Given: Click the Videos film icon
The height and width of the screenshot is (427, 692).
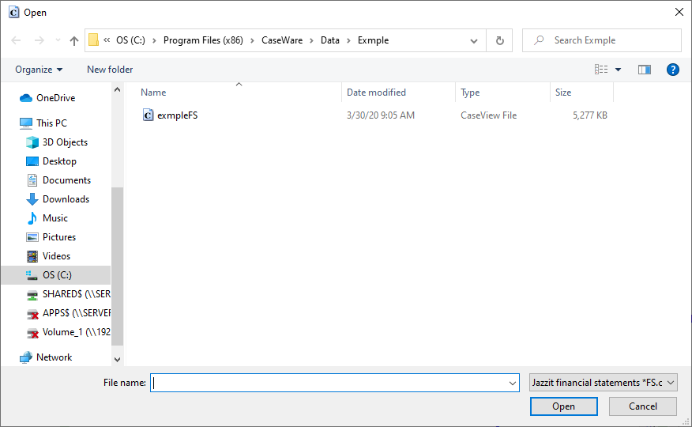Looking at the screenshot, I should (32, 256).
